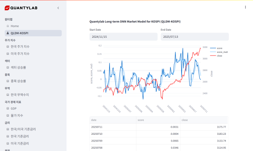Click the QLDM-KOSPI person icon
The height and width of the screenshot is (151, 253).
click(x=8, y=33)
